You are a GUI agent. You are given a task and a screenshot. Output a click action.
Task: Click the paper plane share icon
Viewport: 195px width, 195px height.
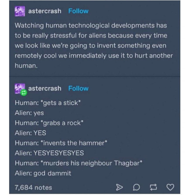pos(119,187)
